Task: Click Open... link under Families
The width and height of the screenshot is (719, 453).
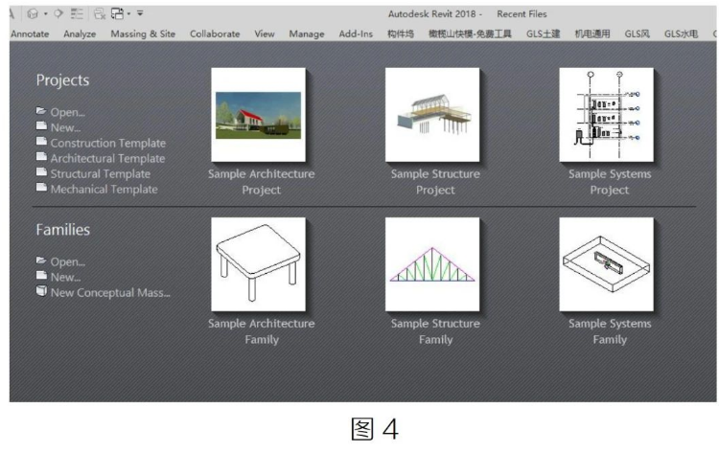Action: pyautogui.click(x=68, y=262)
